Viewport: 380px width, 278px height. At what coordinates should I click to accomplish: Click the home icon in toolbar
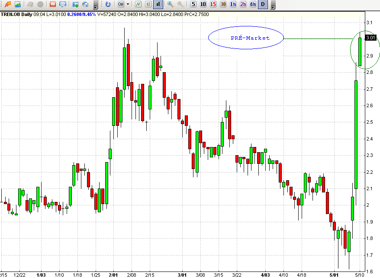(85, 4)
